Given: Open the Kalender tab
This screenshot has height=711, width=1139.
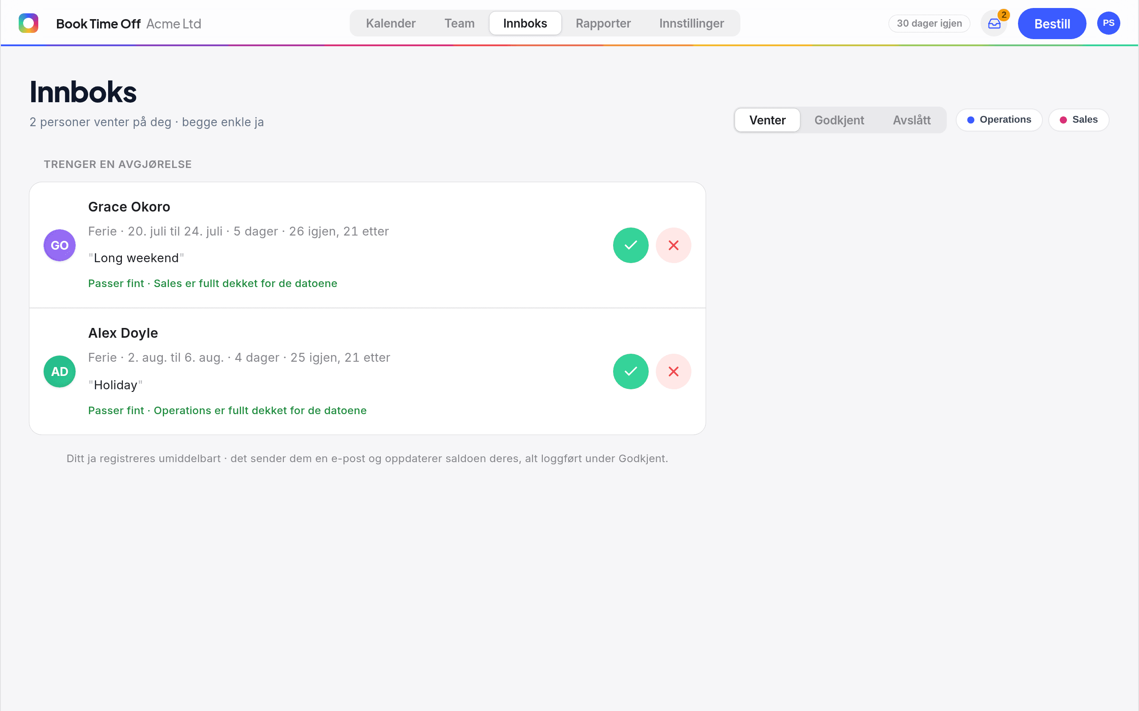Looking at the screenshot, I should coord(391,24).
